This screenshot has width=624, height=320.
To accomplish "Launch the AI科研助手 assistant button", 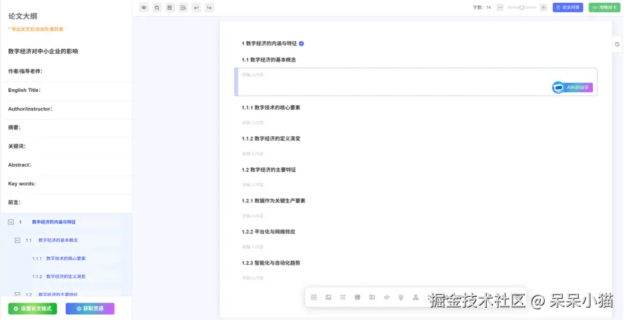I will coord(572,87).
